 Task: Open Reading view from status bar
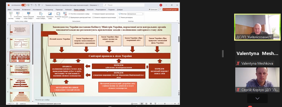coord(151,104)
